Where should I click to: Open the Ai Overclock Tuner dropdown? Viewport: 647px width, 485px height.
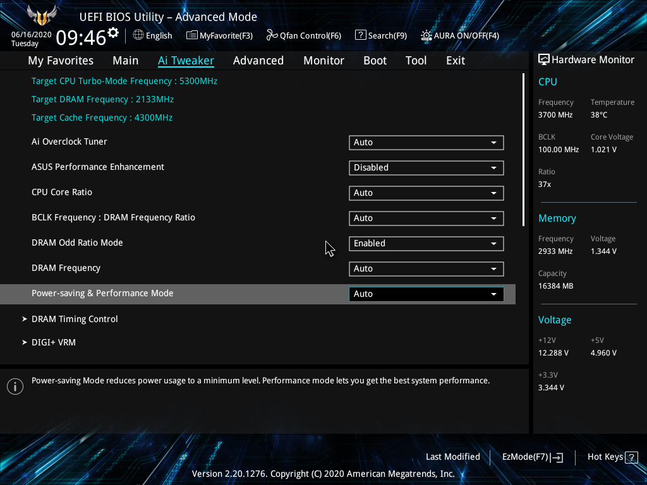click(426, 142)
